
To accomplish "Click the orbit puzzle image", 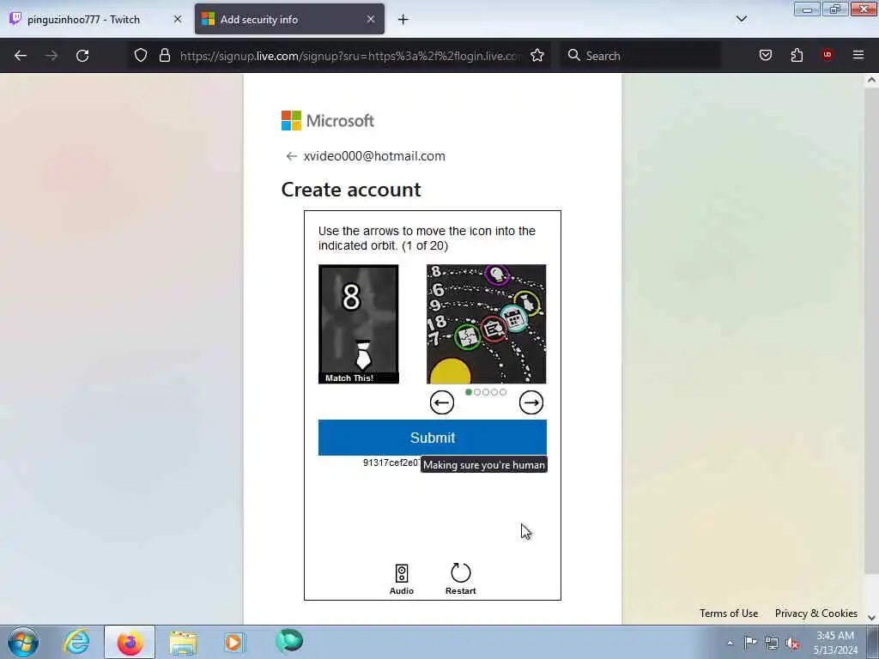I will pos(486,323).
